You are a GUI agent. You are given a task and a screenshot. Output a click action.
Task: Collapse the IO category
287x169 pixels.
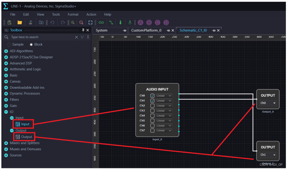point(6,112)
